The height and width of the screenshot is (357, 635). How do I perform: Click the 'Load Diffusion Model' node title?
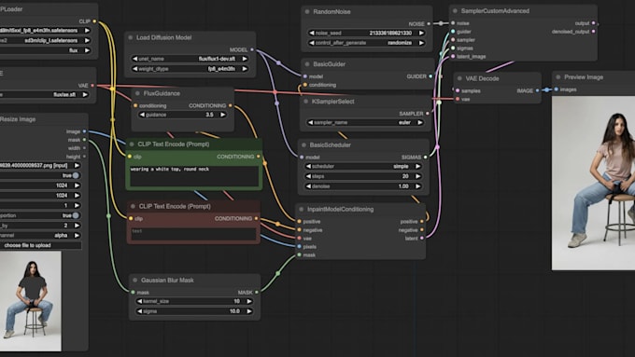coord(163,37)
